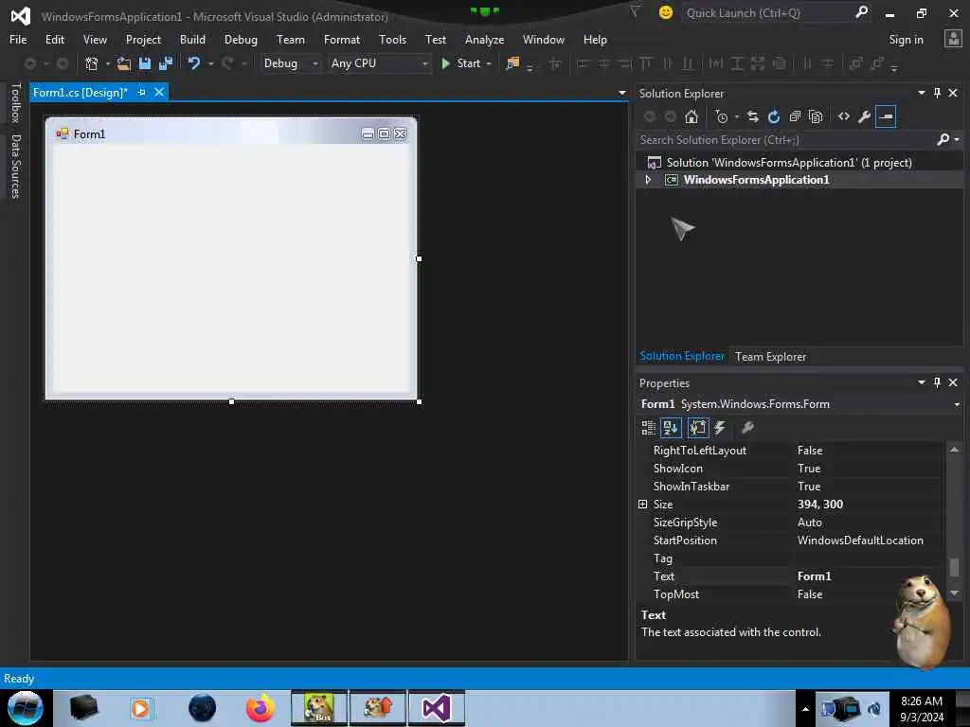Focus Search Solution Explorer input field
This screenshot has width=970, height=727.
tap(785, 140)
